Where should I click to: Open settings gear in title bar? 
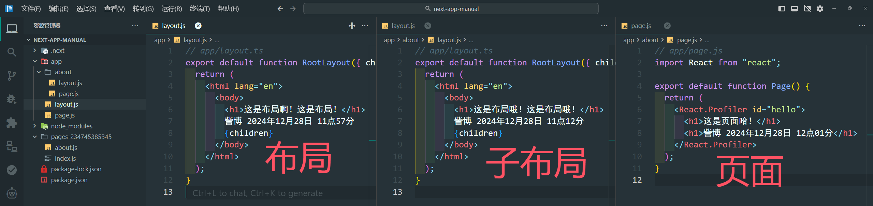pos(820,9)
